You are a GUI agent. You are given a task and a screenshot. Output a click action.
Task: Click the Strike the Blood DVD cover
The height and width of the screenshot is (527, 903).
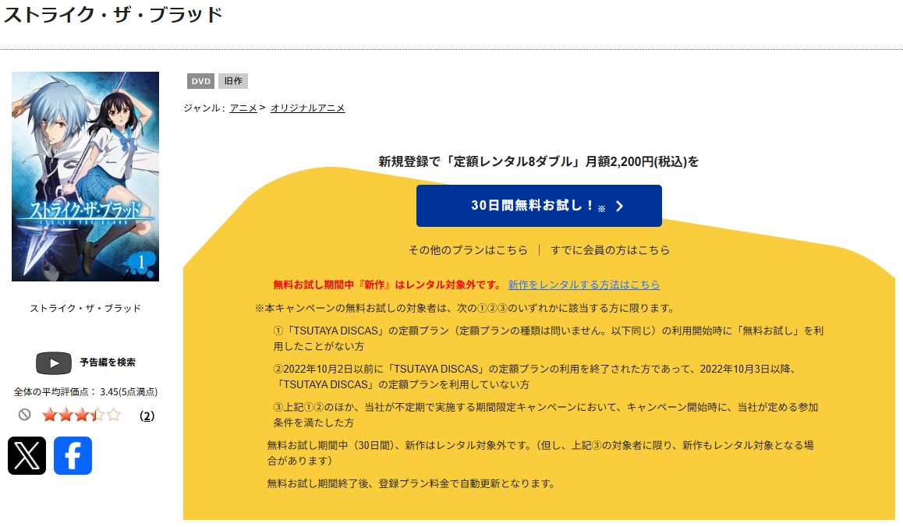tap(85, 176)
